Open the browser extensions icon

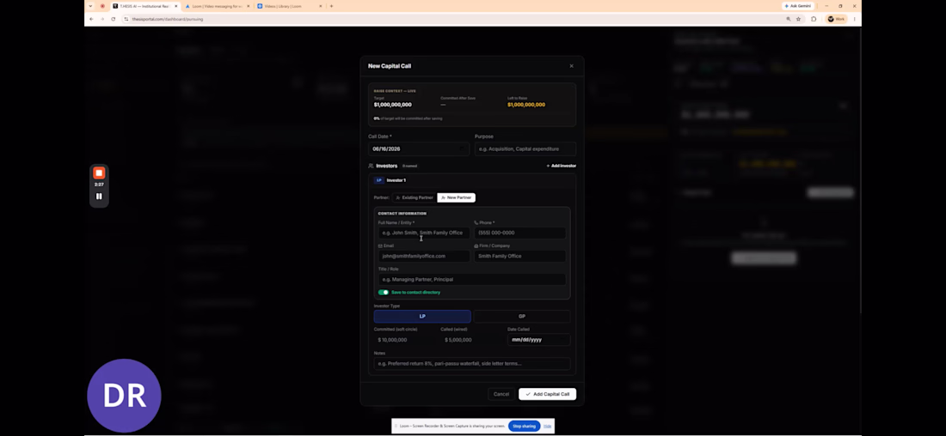click(x=814, y=19)
